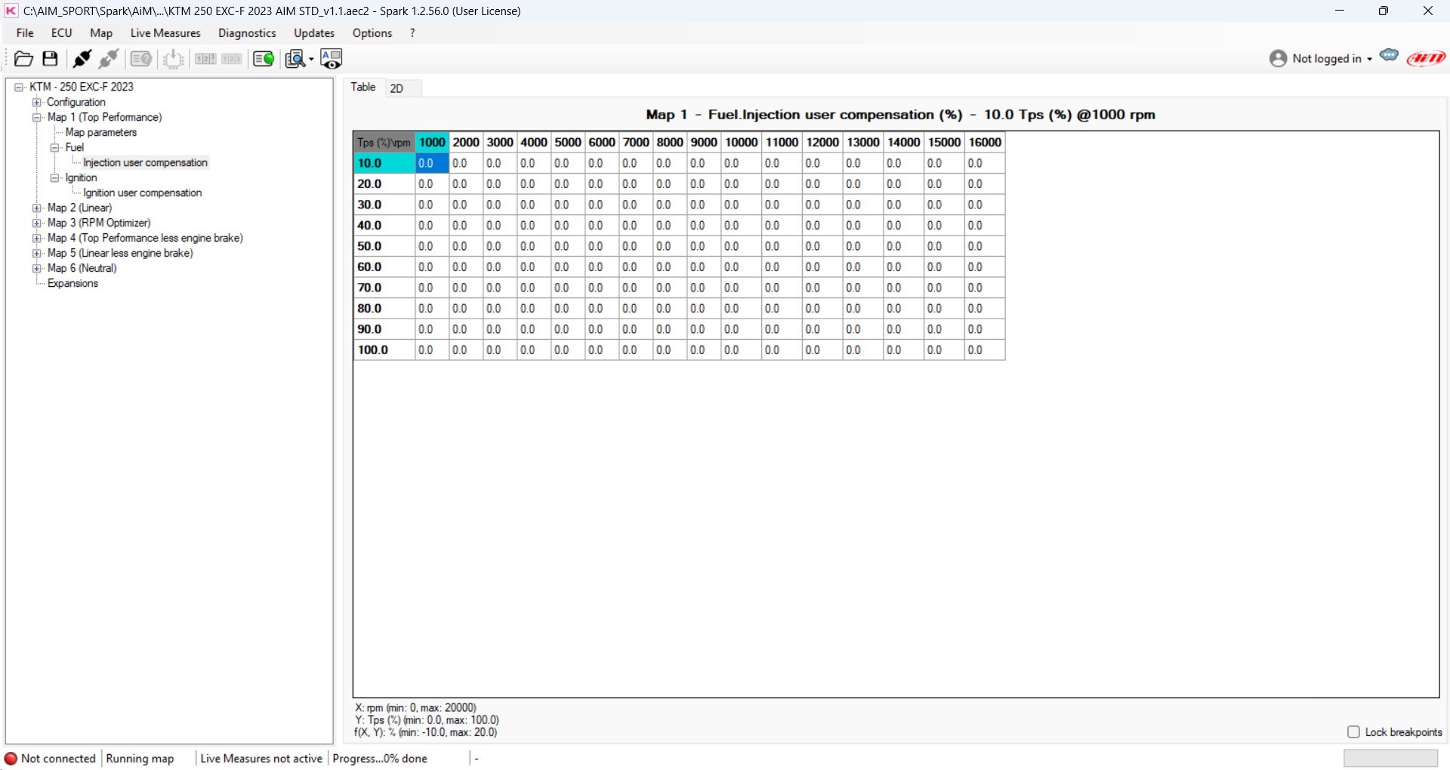Open the ? help menu

pyautogui.click(x=412, y=33)
